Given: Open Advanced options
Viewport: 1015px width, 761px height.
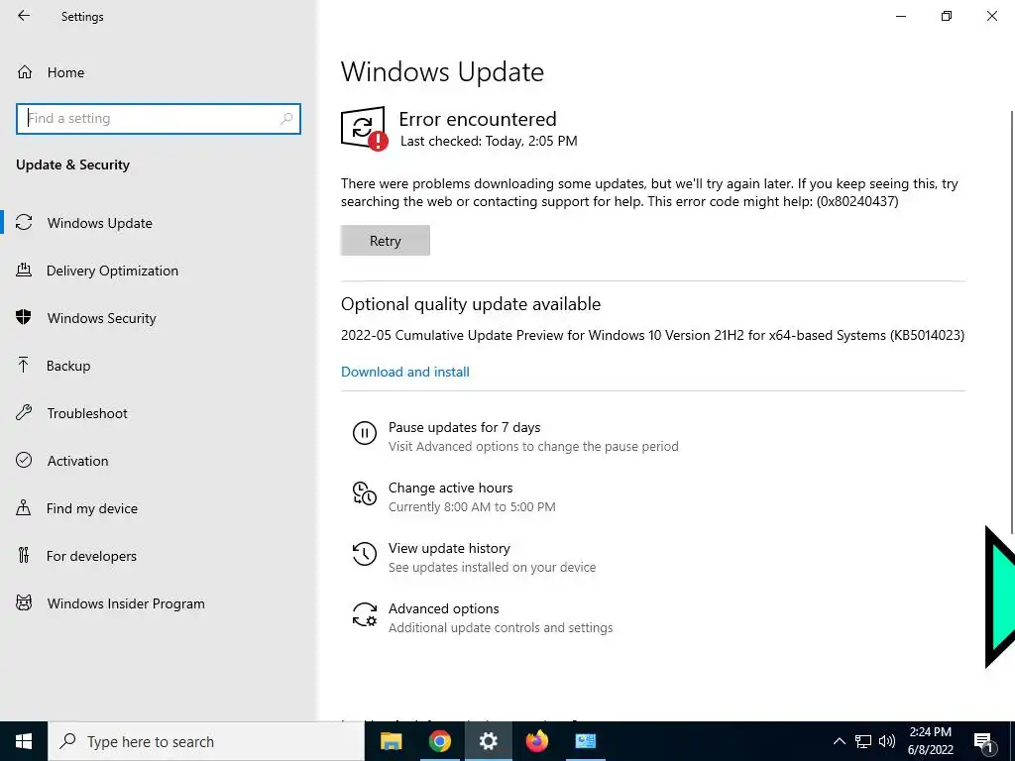Looking at the screenshot, I should point(443,608).
